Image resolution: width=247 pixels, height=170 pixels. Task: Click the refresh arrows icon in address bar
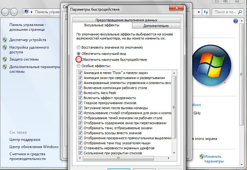(206, 12)
